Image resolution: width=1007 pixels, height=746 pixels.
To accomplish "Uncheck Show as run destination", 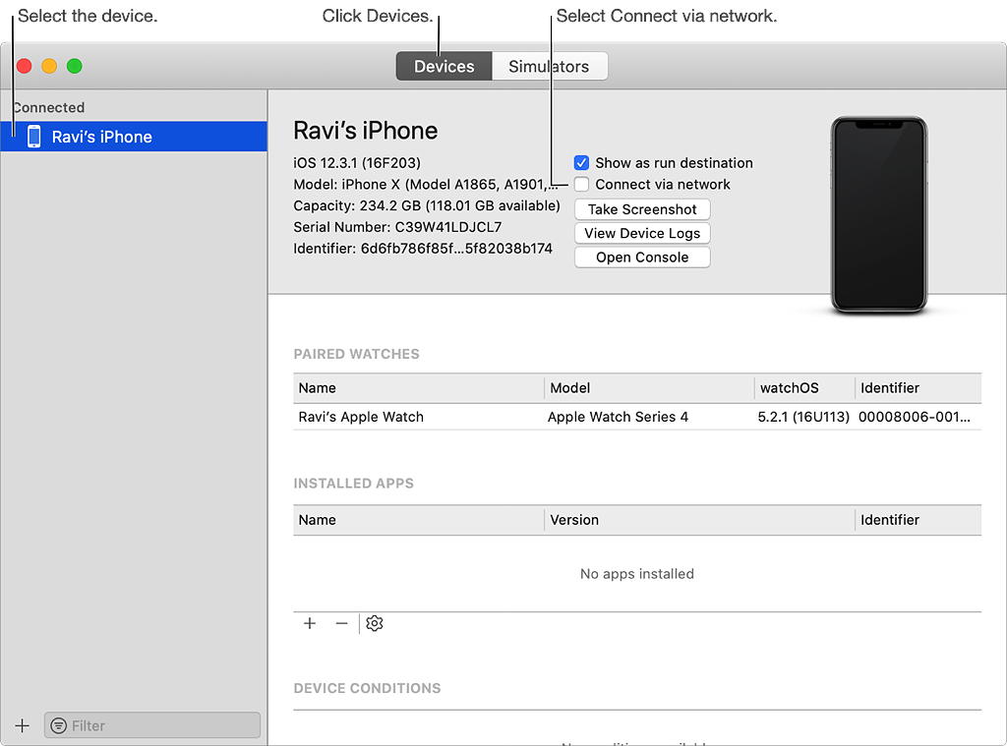I will pyautogui.click(x=581, y=162).
